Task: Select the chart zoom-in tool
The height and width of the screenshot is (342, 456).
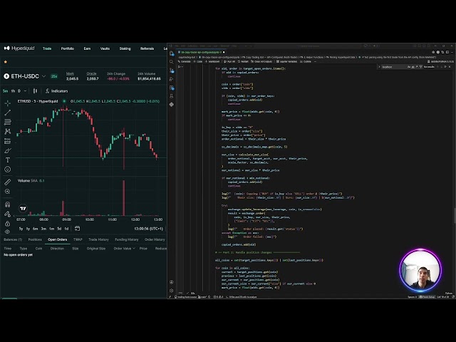Action: pyautogui.click(x=8, y=192)
